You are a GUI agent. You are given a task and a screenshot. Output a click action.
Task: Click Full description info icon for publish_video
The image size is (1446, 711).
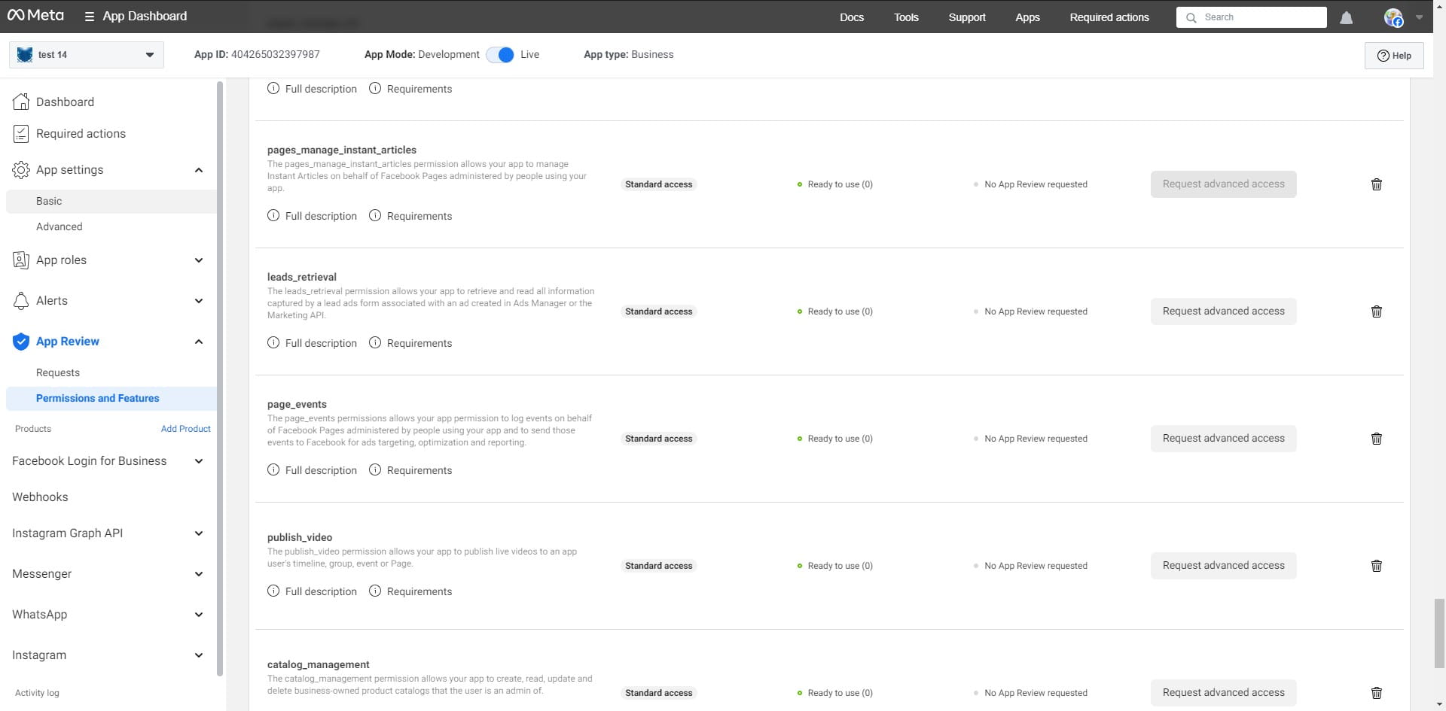tap(273, 591)
